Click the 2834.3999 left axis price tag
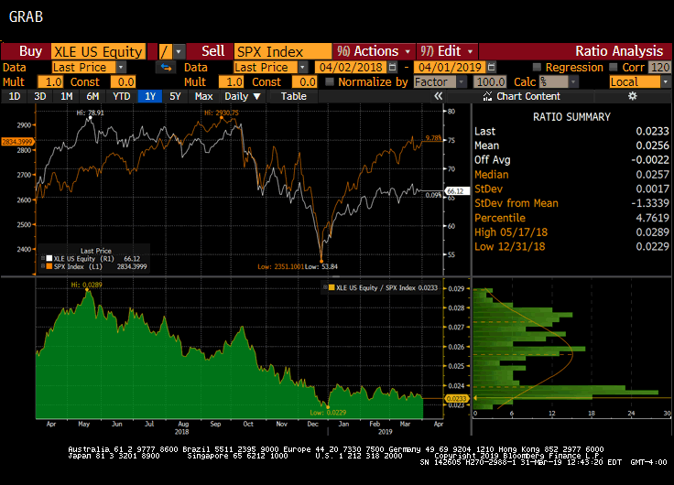Screen dimensions: 674x485 (x=17, y=141)
